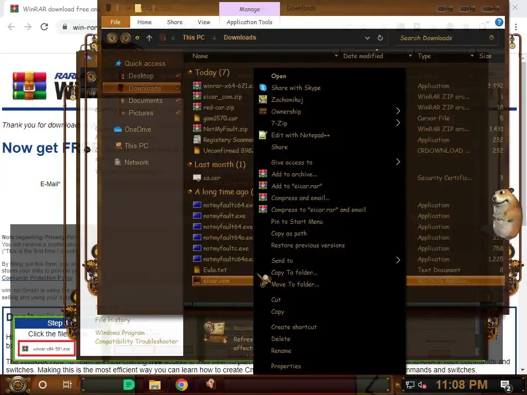Open the View ribbon tab

tap(204, 22)
